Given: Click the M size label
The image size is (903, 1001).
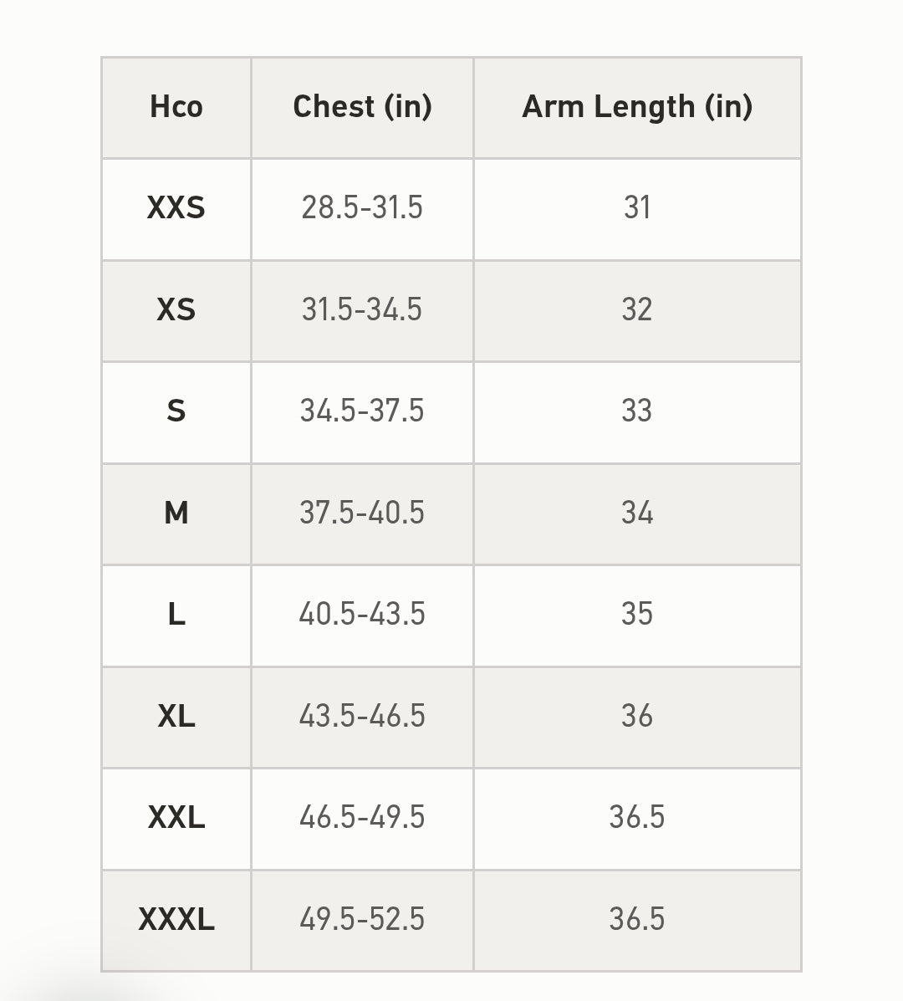Looking at the screenshot, I should point(176,513).
